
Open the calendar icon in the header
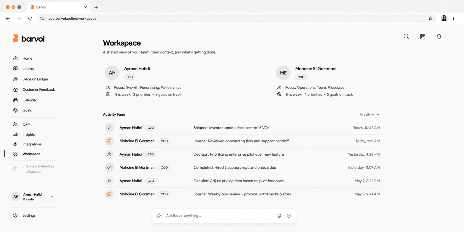point(422,37)
